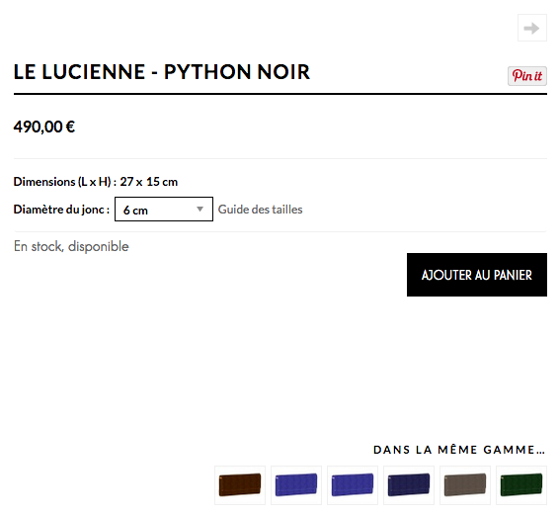Click the Pinterest 'Pin it' button

527,76
